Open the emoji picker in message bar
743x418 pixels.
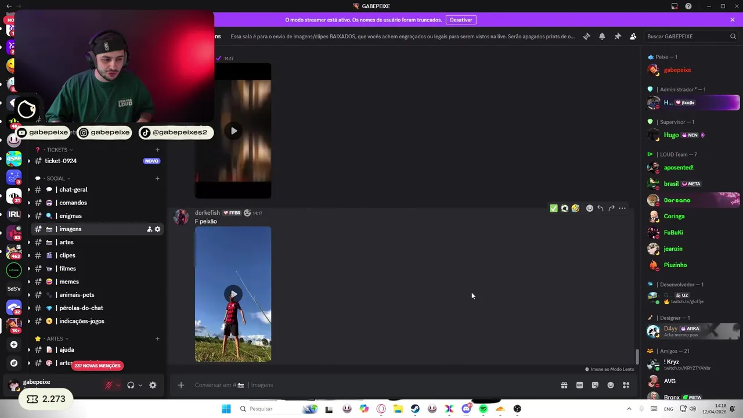[x=611, y=385]
